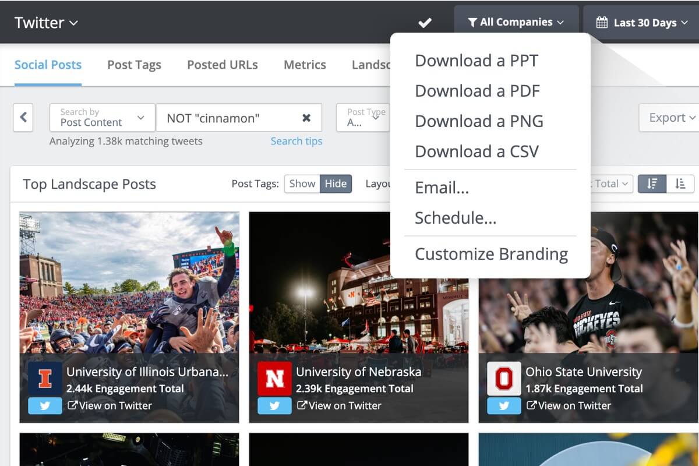The image size is (699, 466).
Task: Open the Last 30 Days date dropdown
Action: point(641,23)
